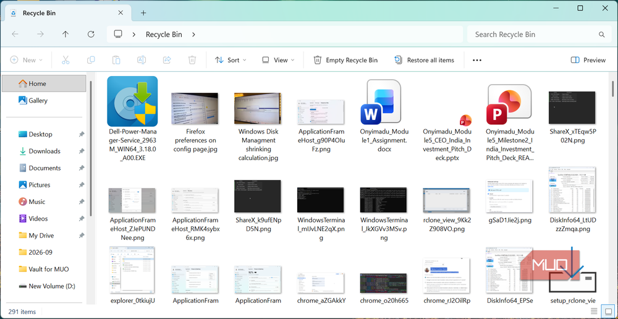
Task: Click Empty Recycle Bin button
Action: pos(345,60)
